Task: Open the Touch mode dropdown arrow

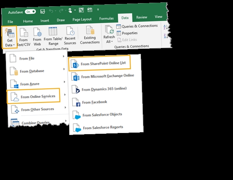Action: coord(75,10)
